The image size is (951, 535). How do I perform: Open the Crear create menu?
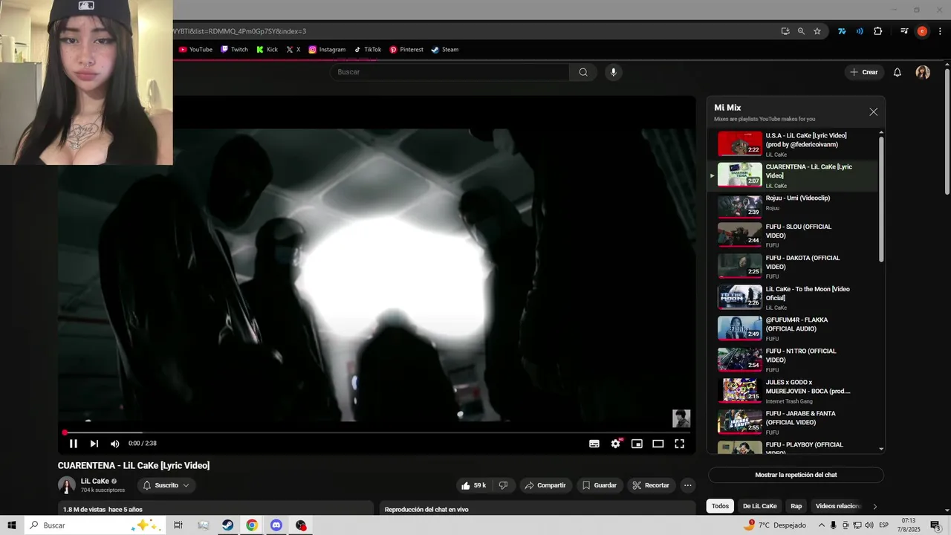(x=864, y=72)
